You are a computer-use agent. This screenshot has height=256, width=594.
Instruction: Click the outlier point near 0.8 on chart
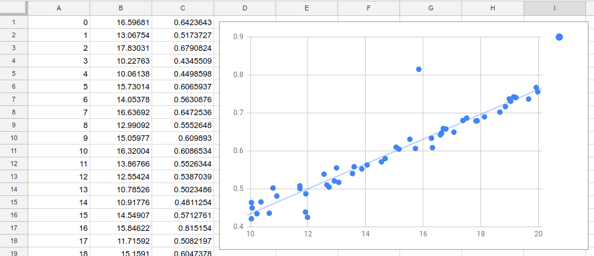pos(418,69)
